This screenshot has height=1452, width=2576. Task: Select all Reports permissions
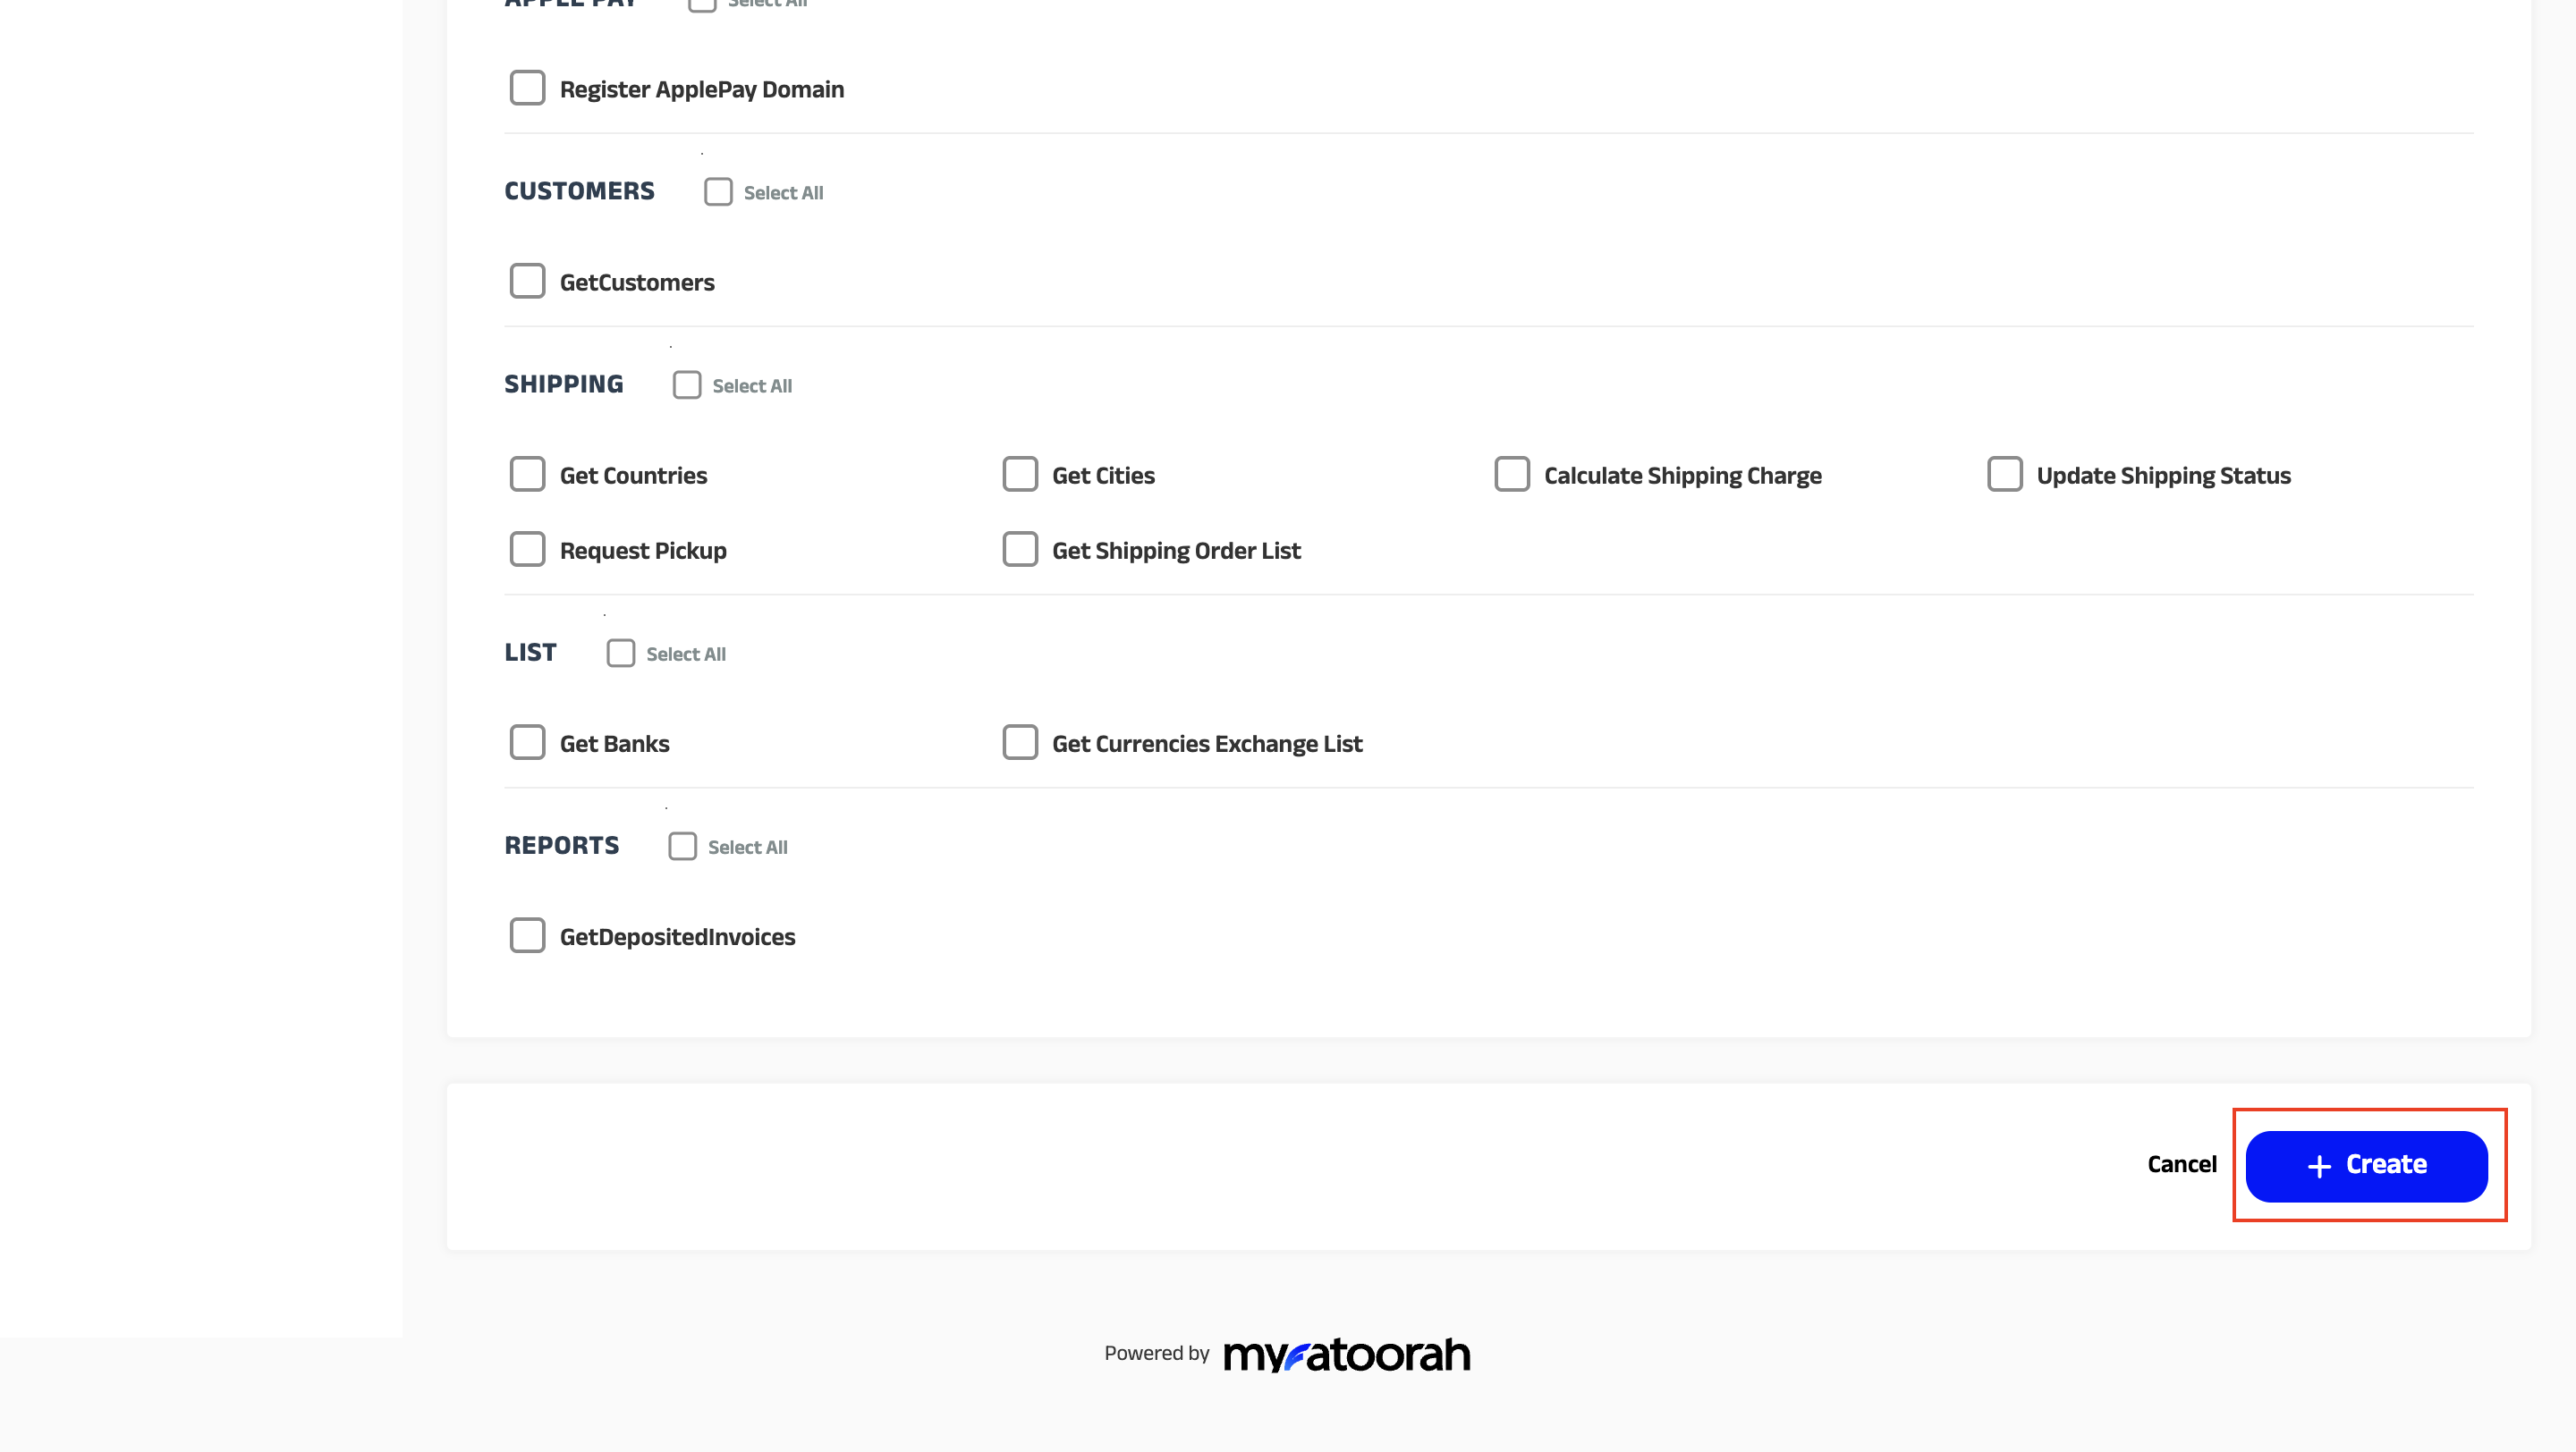point(683,847)
